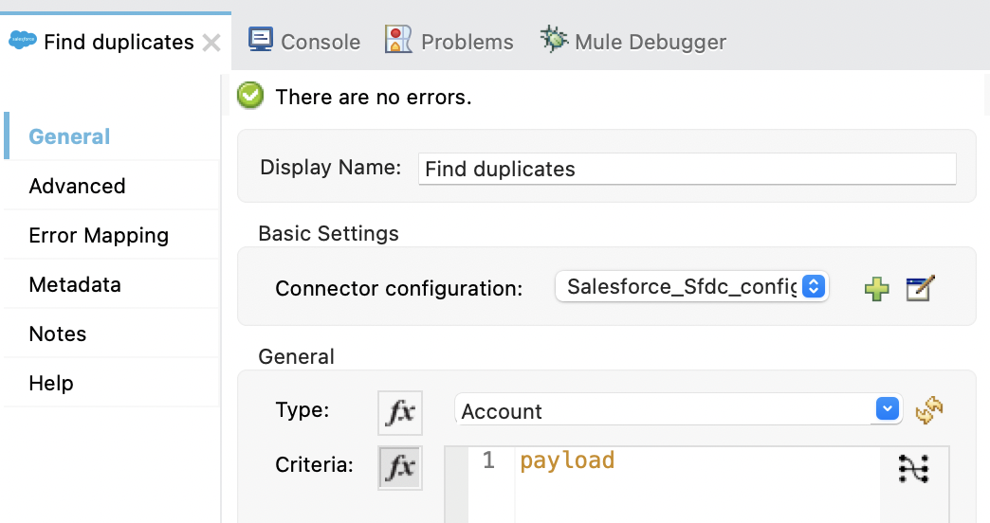Click the Problems panel icon
The image size is (990, 523).
398,41
